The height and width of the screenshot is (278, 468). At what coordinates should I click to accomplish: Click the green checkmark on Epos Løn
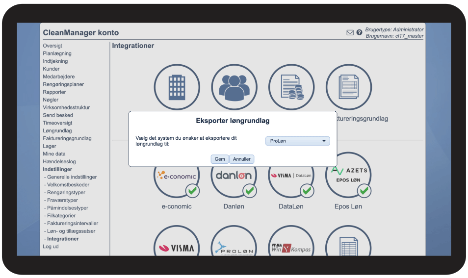(364, 191)
